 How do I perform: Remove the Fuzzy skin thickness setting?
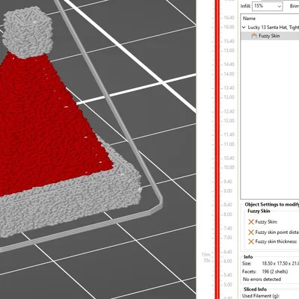point(251,241)
